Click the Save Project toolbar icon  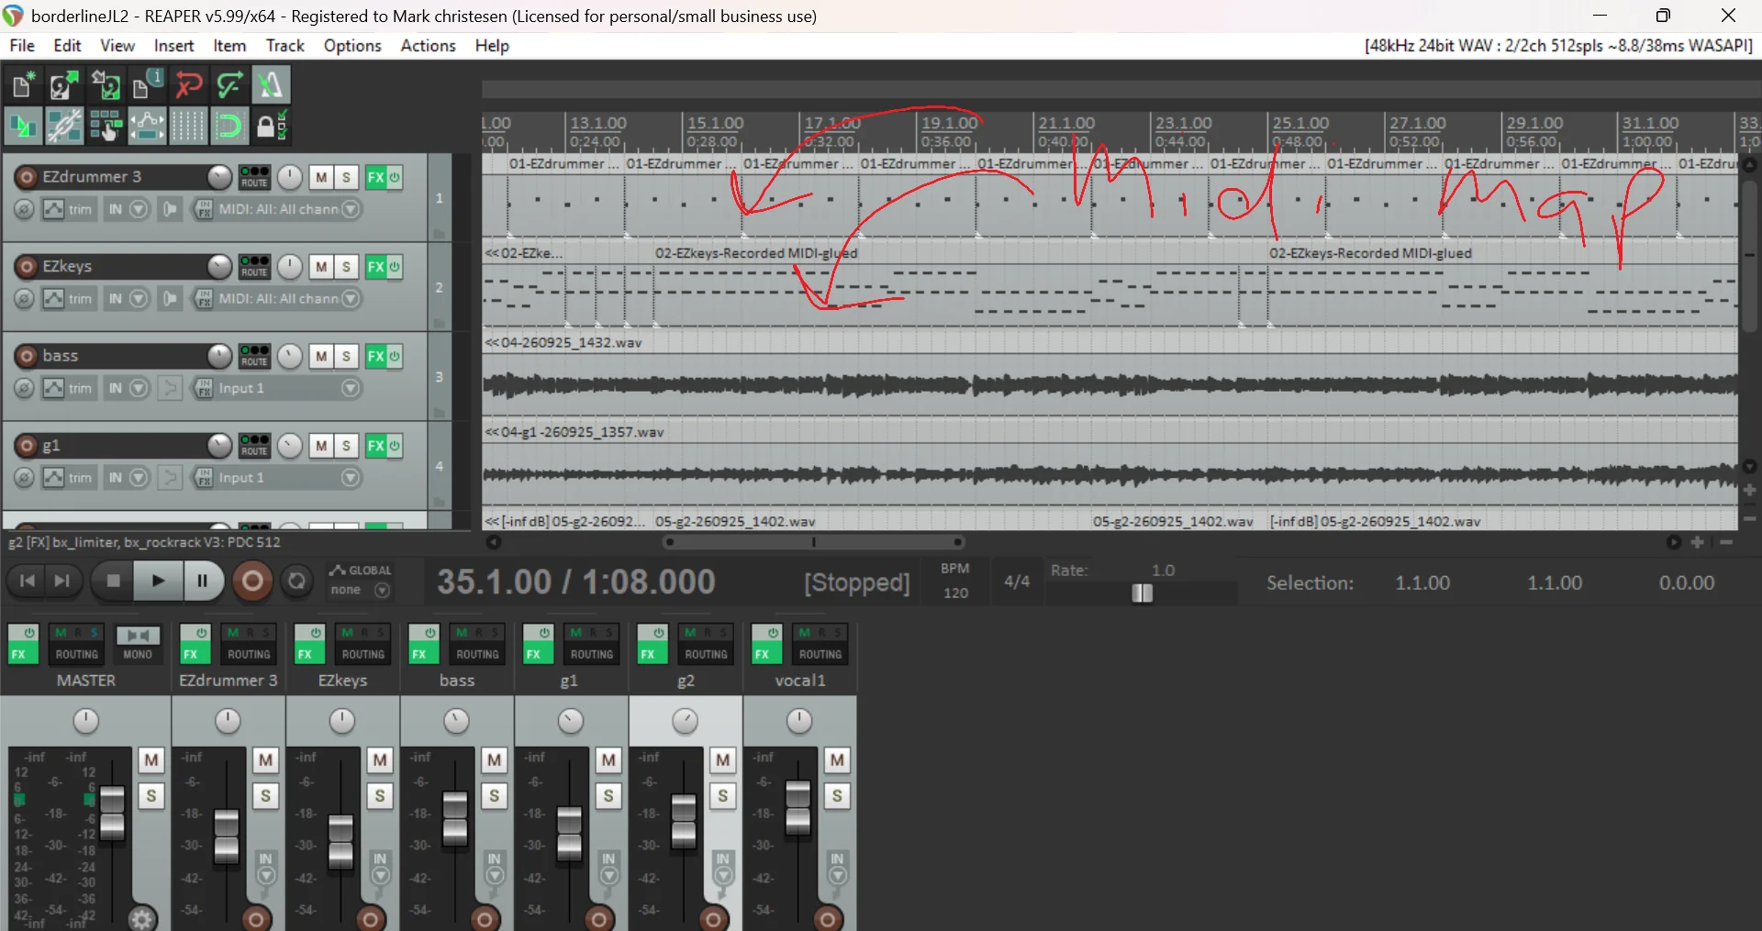pos(106,85)
